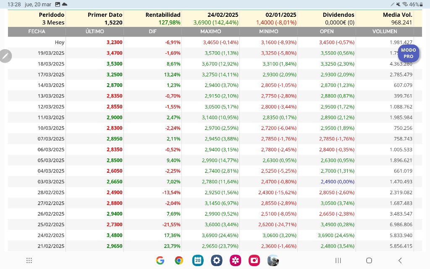Open the pink flower Gallery app
The image size is (430, 269).
coord(235,260)
